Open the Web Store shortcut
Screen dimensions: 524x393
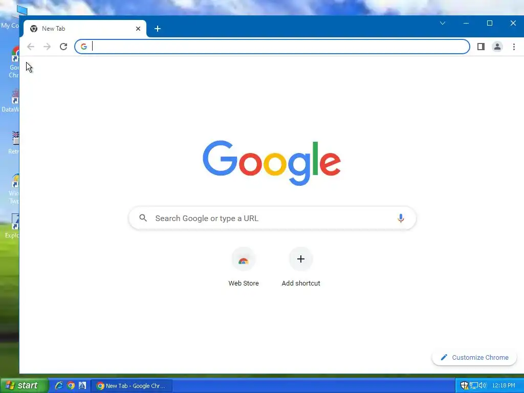244,267
